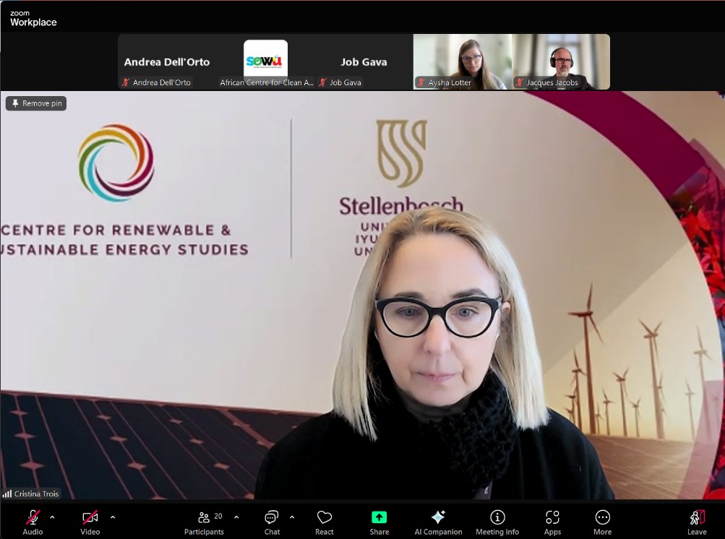Select Aysha Lotter video thumbnail

(463, 61)
